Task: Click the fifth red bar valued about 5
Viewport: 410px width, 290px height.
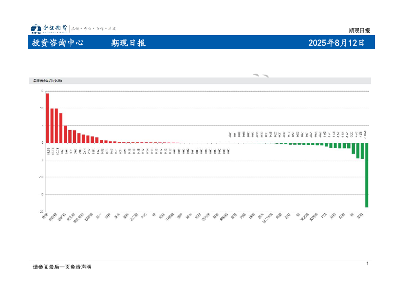Action: point(65,134)
